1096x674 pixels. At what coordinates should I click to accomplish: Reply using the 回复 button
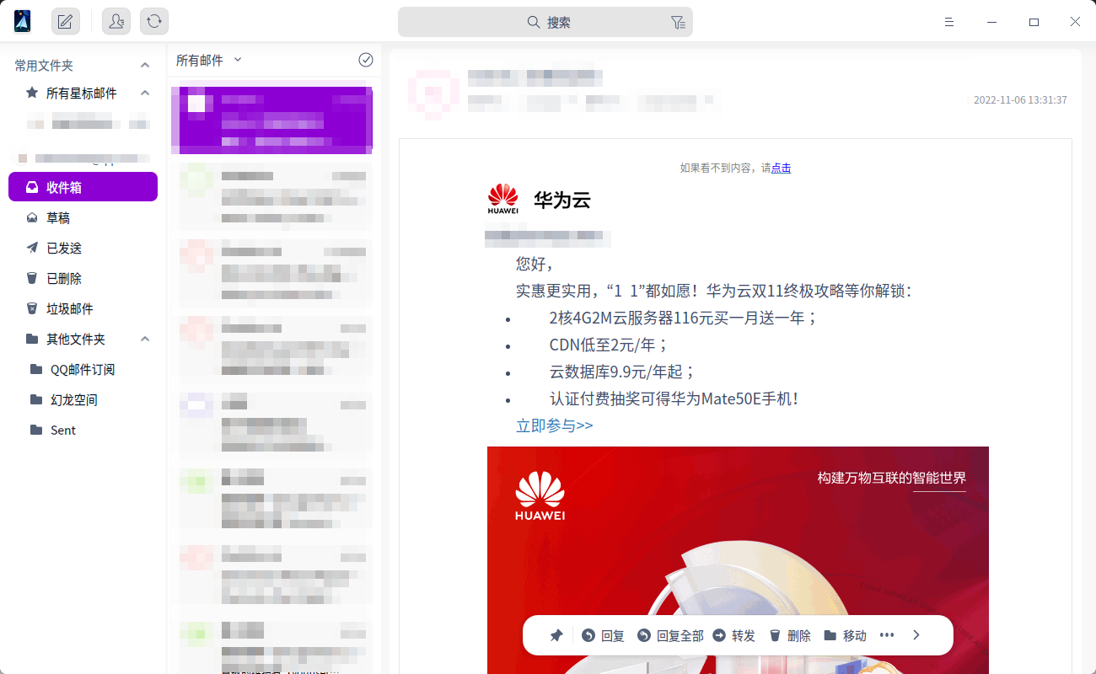click(603, 635)
